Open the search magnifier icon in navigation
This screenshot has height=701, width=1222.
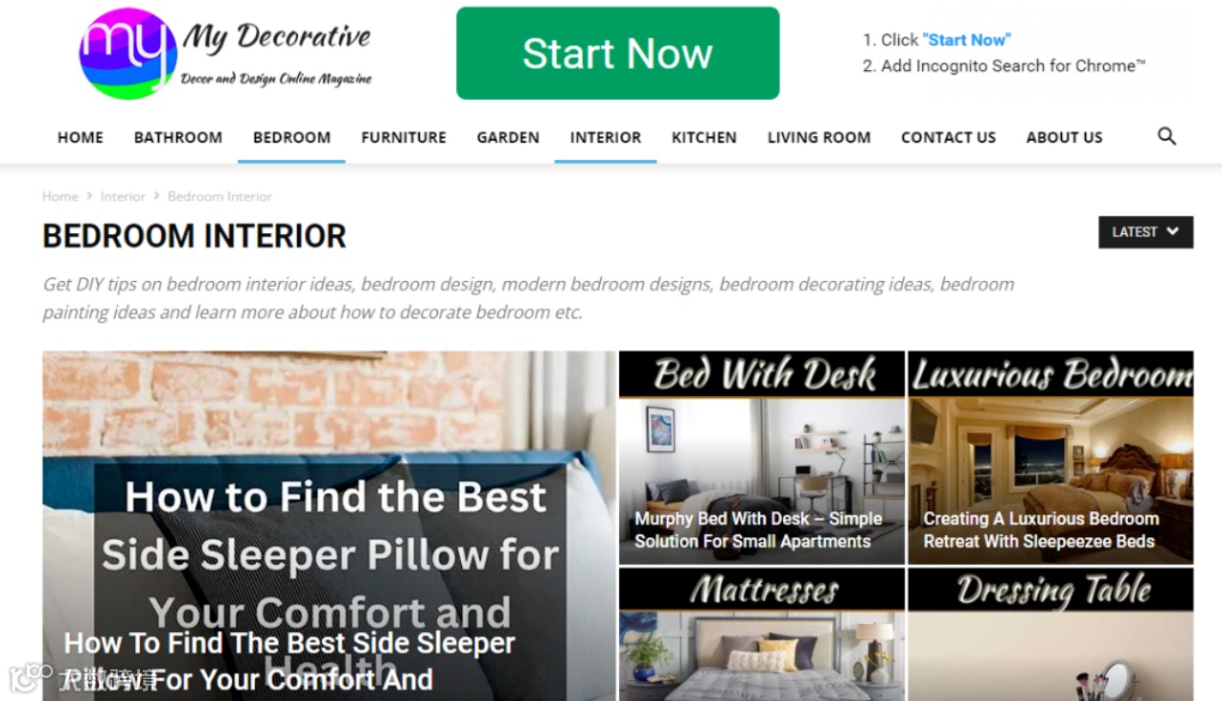[x=1166, y=136]
